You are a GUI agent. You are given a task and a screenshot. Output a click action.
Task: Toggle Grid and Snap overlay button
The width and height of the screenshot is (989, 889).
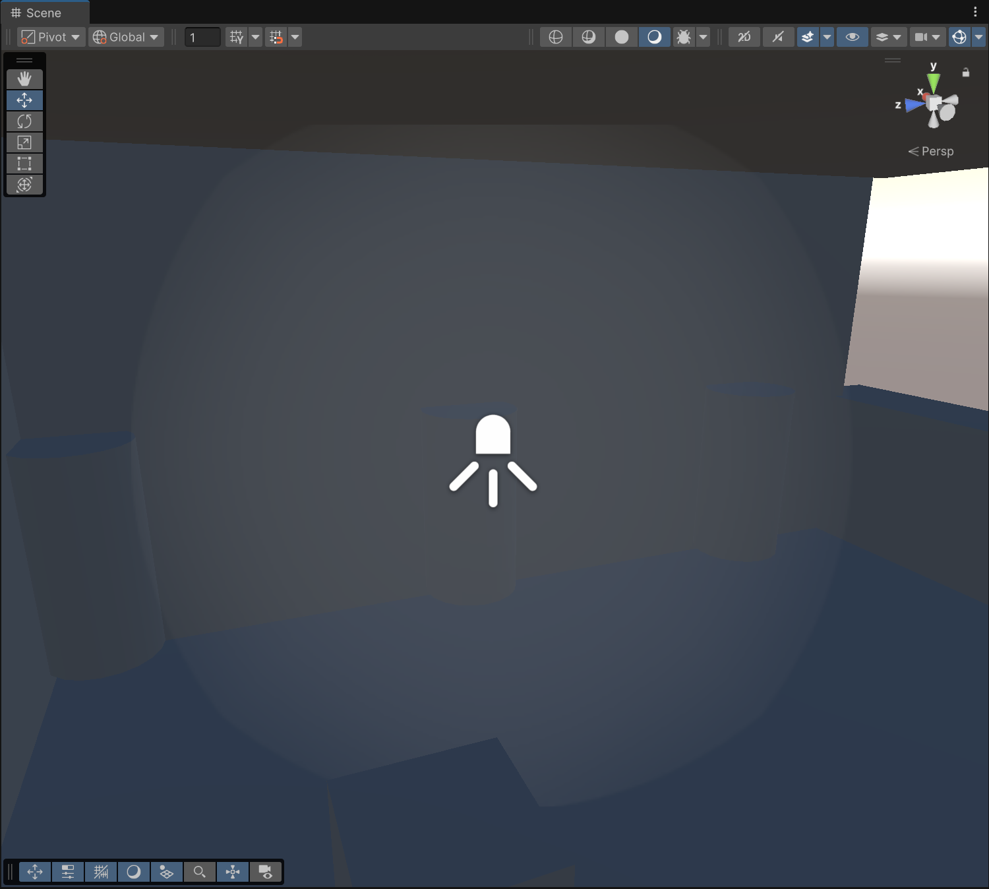[101, 872]
